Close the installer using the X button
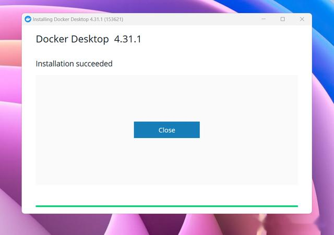The width and height of the screenshot is (334, 235). 302,19
